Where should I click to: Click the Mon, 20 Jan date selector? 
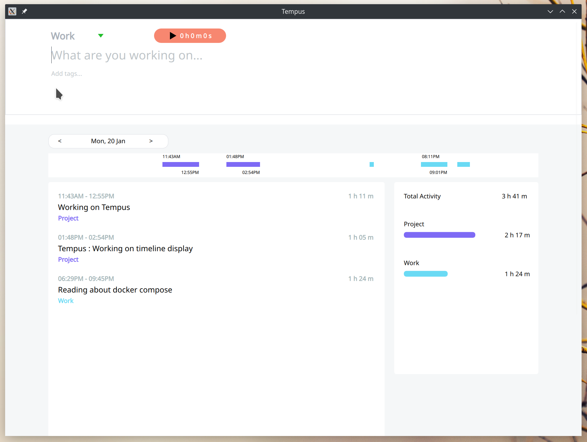pyautogui.click(x=108, y=141)
